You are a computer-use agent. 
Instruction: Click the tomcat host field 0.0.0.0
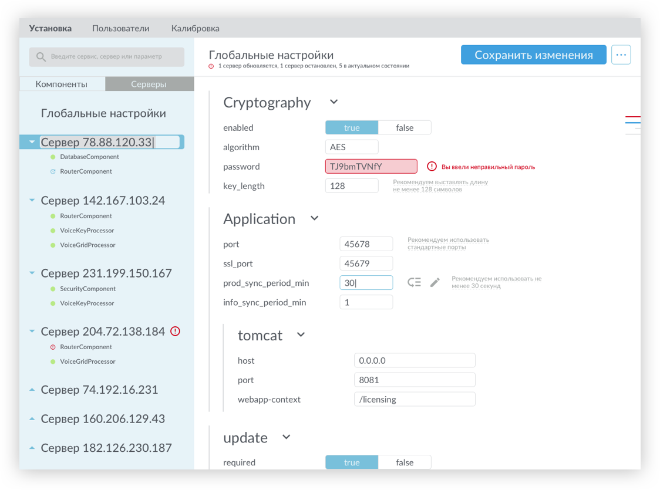click(x=415, y=360)
